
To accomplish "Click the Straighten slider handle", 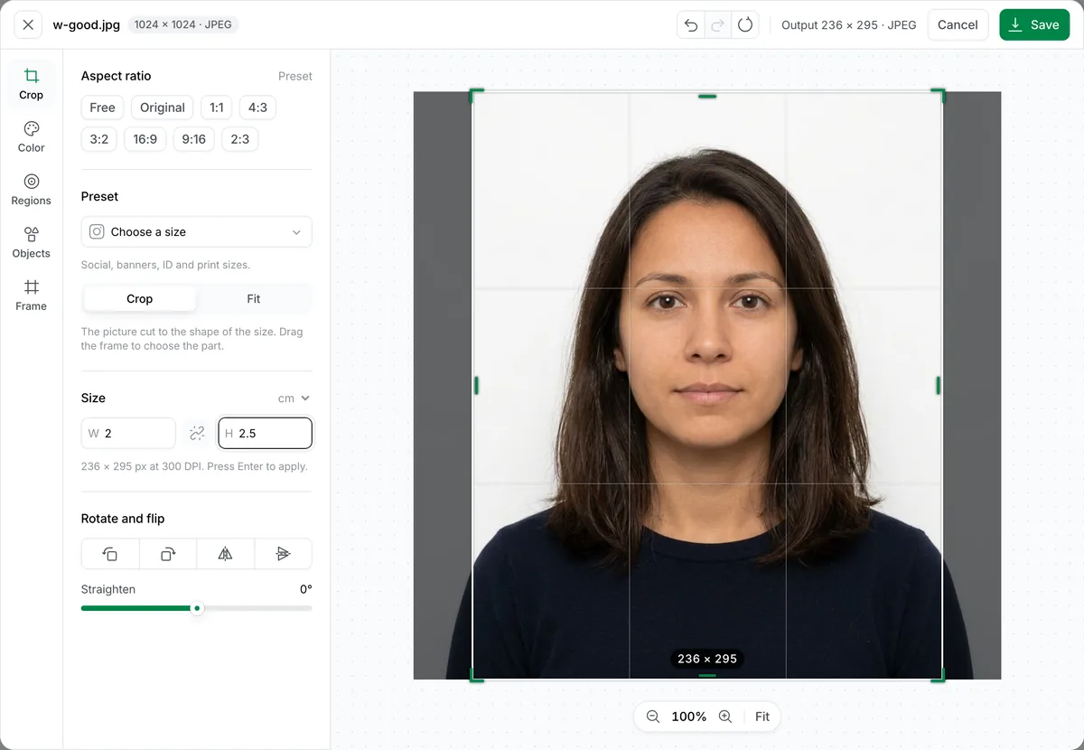I will (197, 608).
